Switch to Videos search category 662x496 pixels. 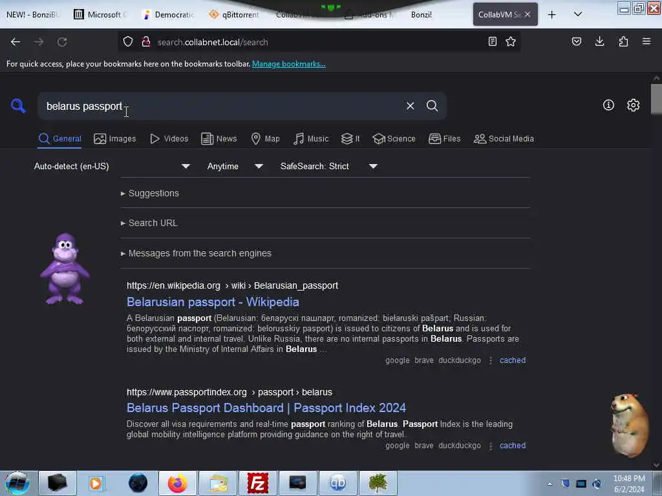click(x=169, y=139)
